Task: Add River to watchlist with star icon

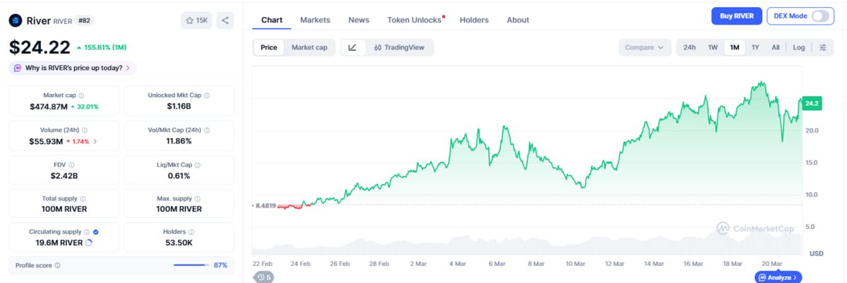Action: [x=196, y=20]
